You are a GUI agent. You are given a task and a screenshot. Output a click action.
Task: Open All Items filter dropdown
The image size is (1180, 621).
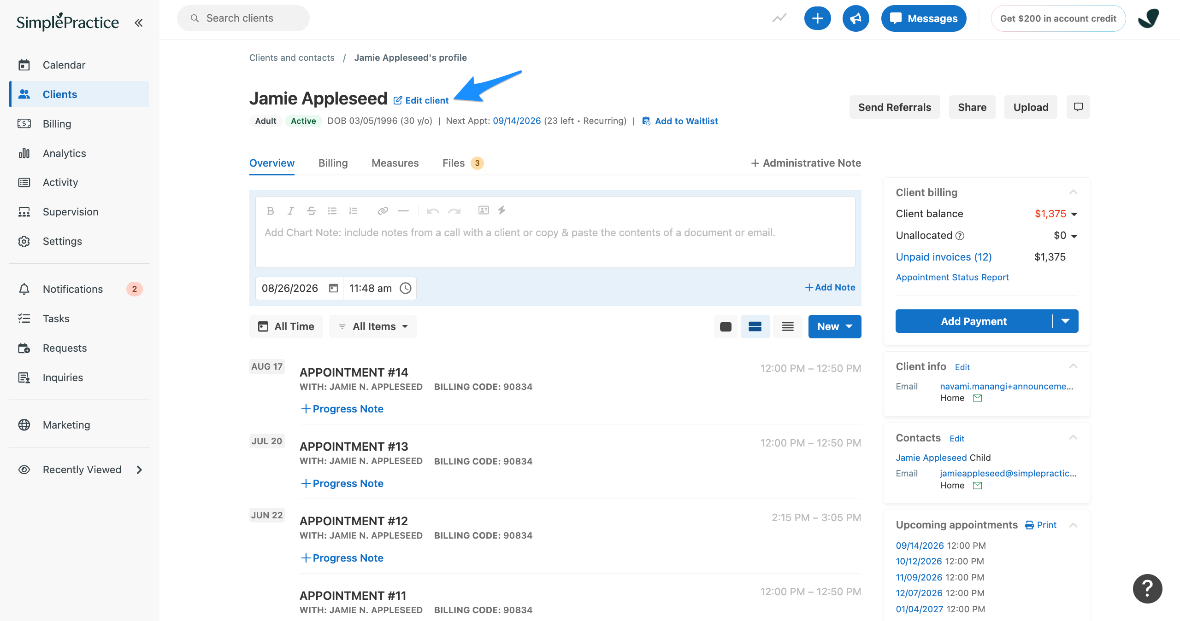373,326
